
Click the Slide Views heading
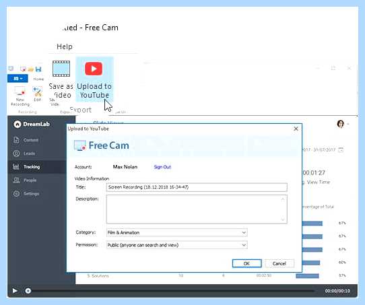pyautogui.click(x=108, y=123)
